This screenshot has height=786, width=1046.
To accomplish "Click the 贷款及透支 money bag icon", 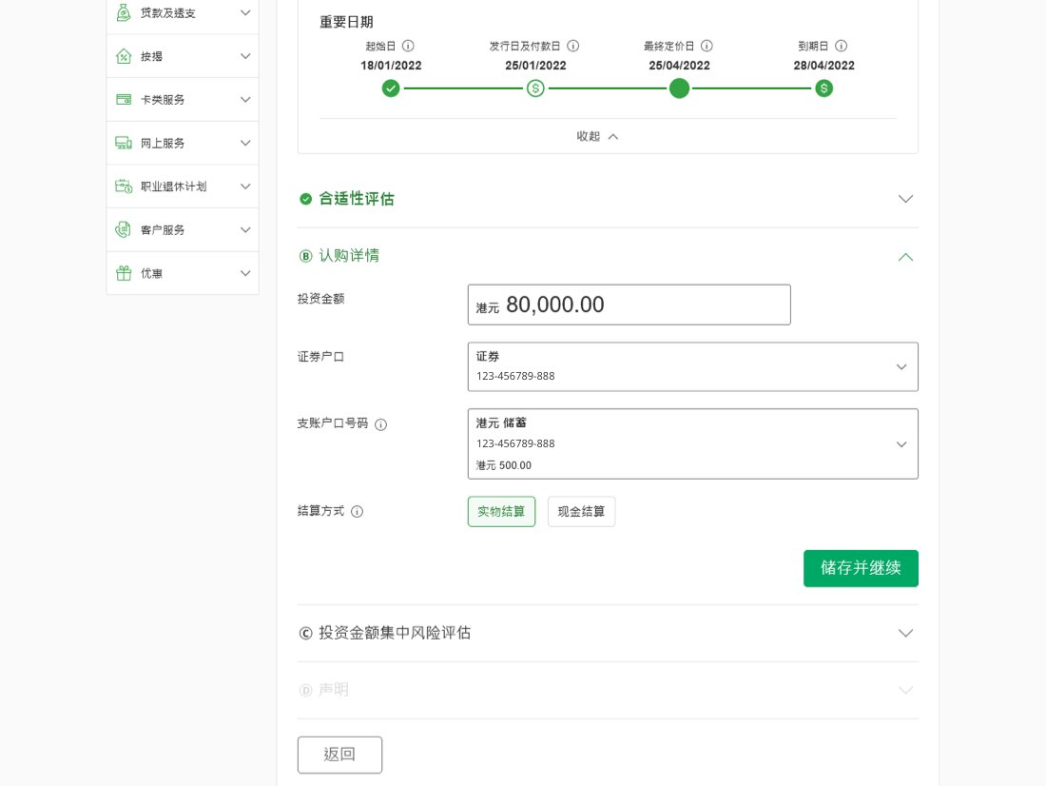I will pos(124,13).
